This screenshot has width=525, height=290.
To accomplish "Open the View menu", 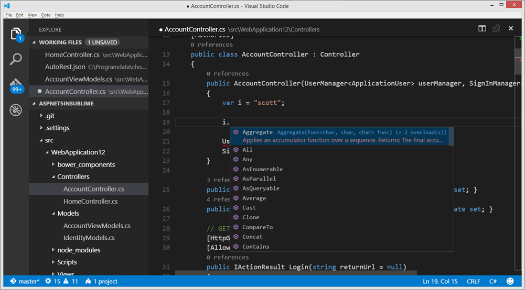I will point(32,15).
